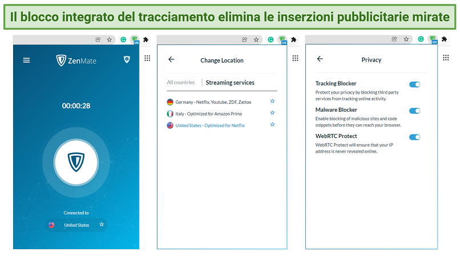Click the Italy flag icon
The width and height of the screenshot is (460, 256).
(x=170, y=114)
